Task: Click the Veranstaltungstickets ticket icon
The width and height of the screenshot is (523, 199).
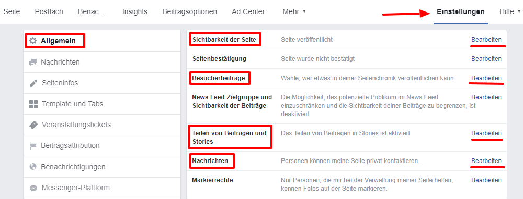Action: click(33, 125)
